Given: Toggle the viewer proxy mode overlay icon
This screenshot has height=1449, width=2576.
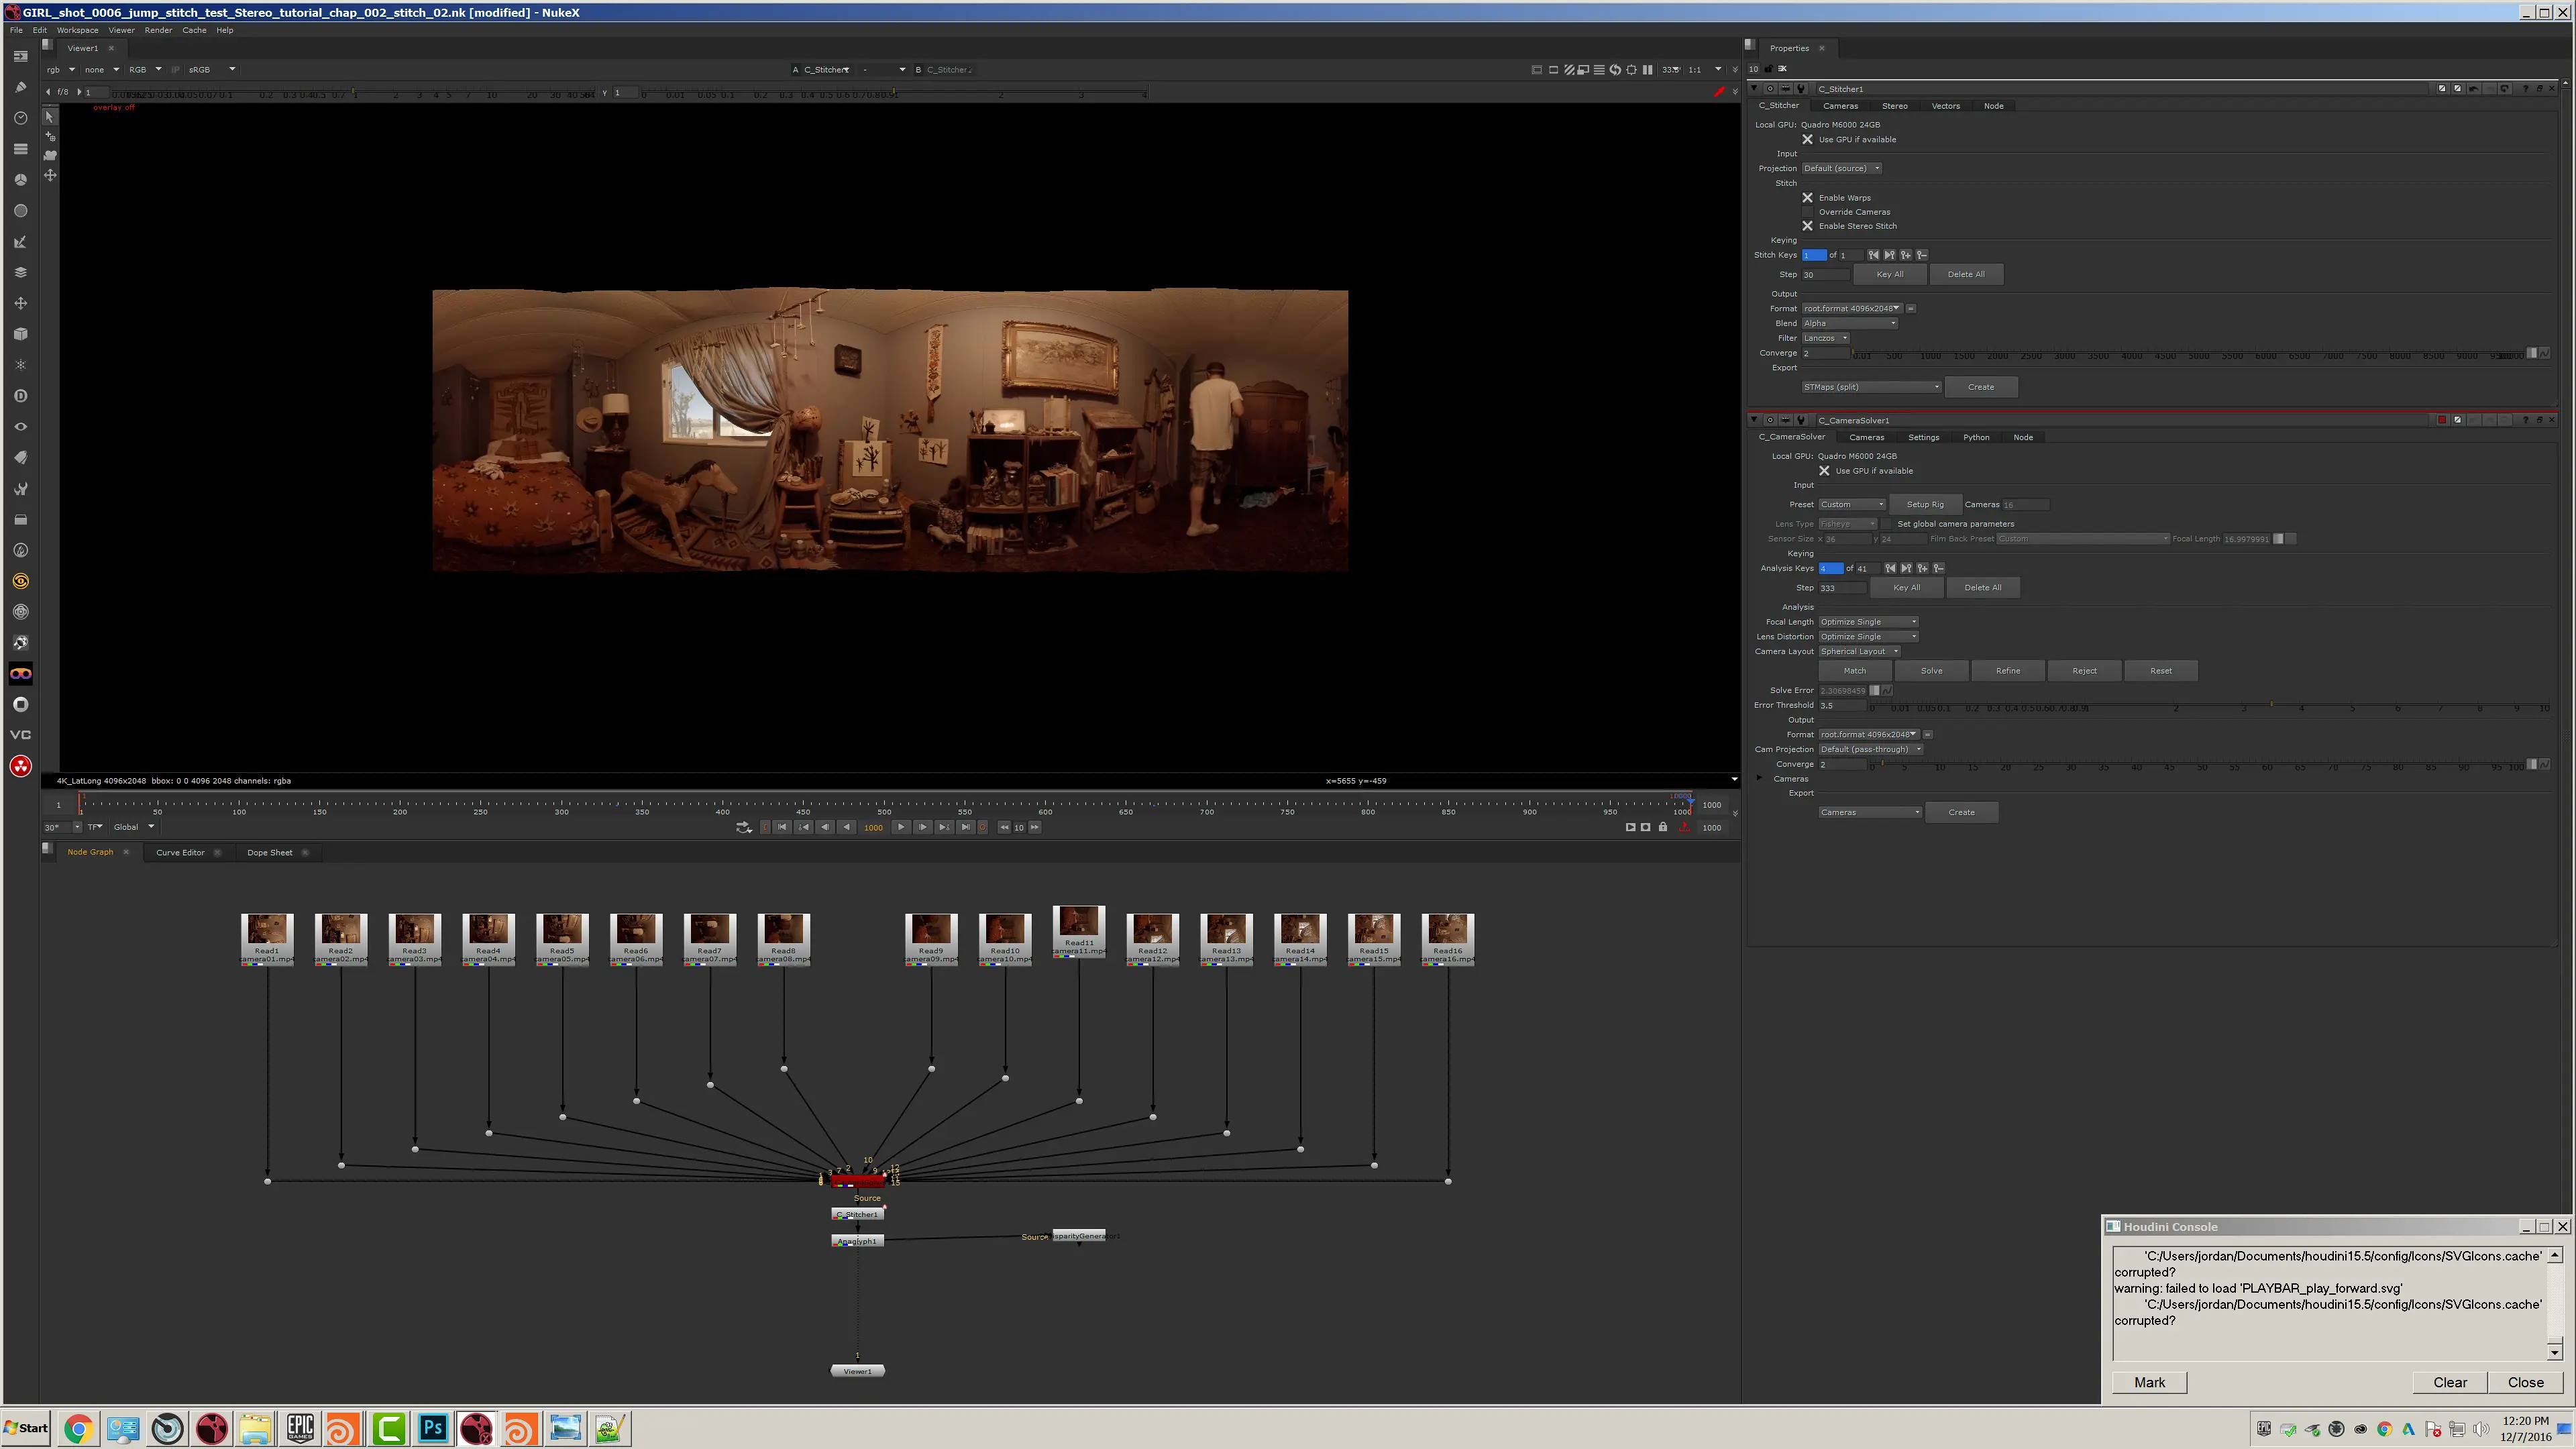Looking at the screenshot, I should point(1584,70).
